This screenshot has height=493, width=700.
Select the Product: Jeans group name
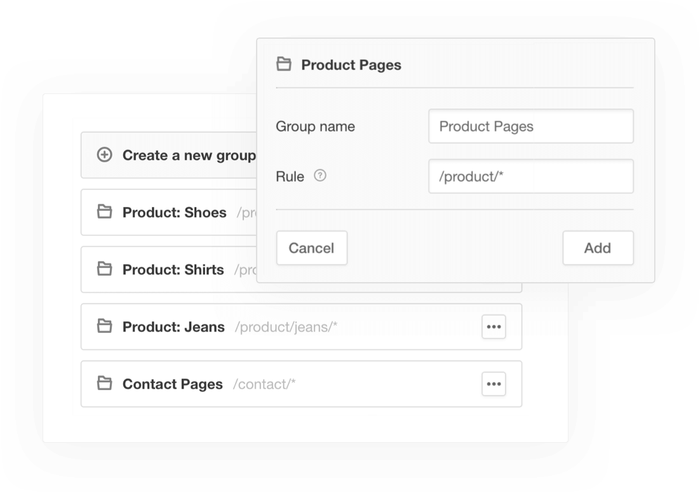pos(173,327)
